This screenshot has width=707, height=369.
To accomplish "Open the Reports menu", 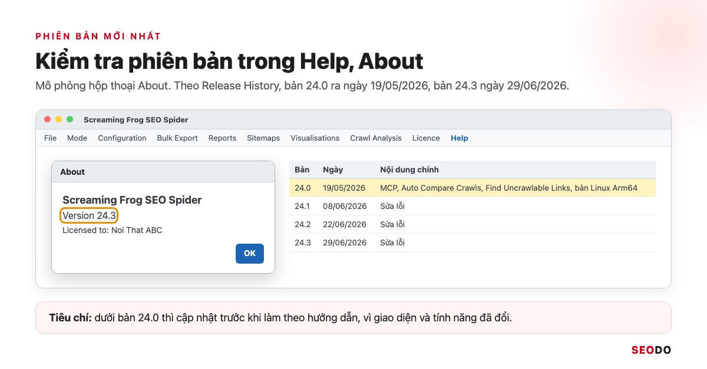I will (222, 138).
